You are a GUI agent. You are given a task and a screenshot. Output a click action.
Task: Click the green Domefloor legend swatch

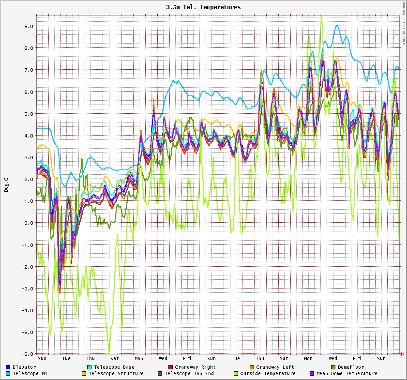[x=333, y=367]
